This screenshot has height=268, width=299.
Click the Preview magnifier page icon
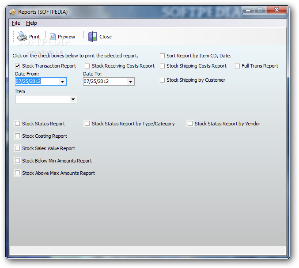point(53,37)
